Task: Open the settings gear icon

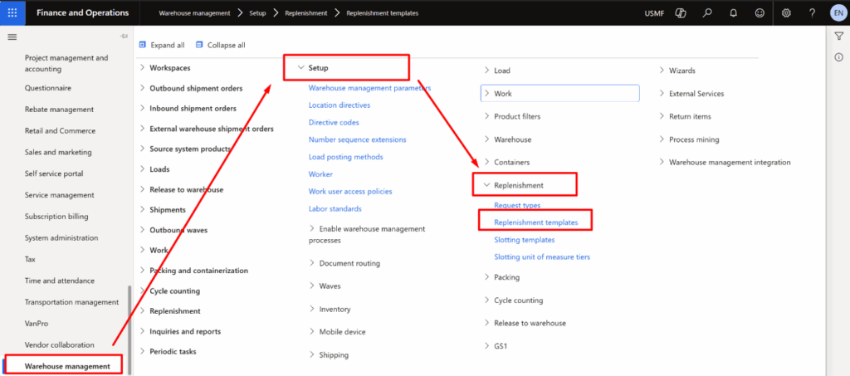Action: [786, 13]
